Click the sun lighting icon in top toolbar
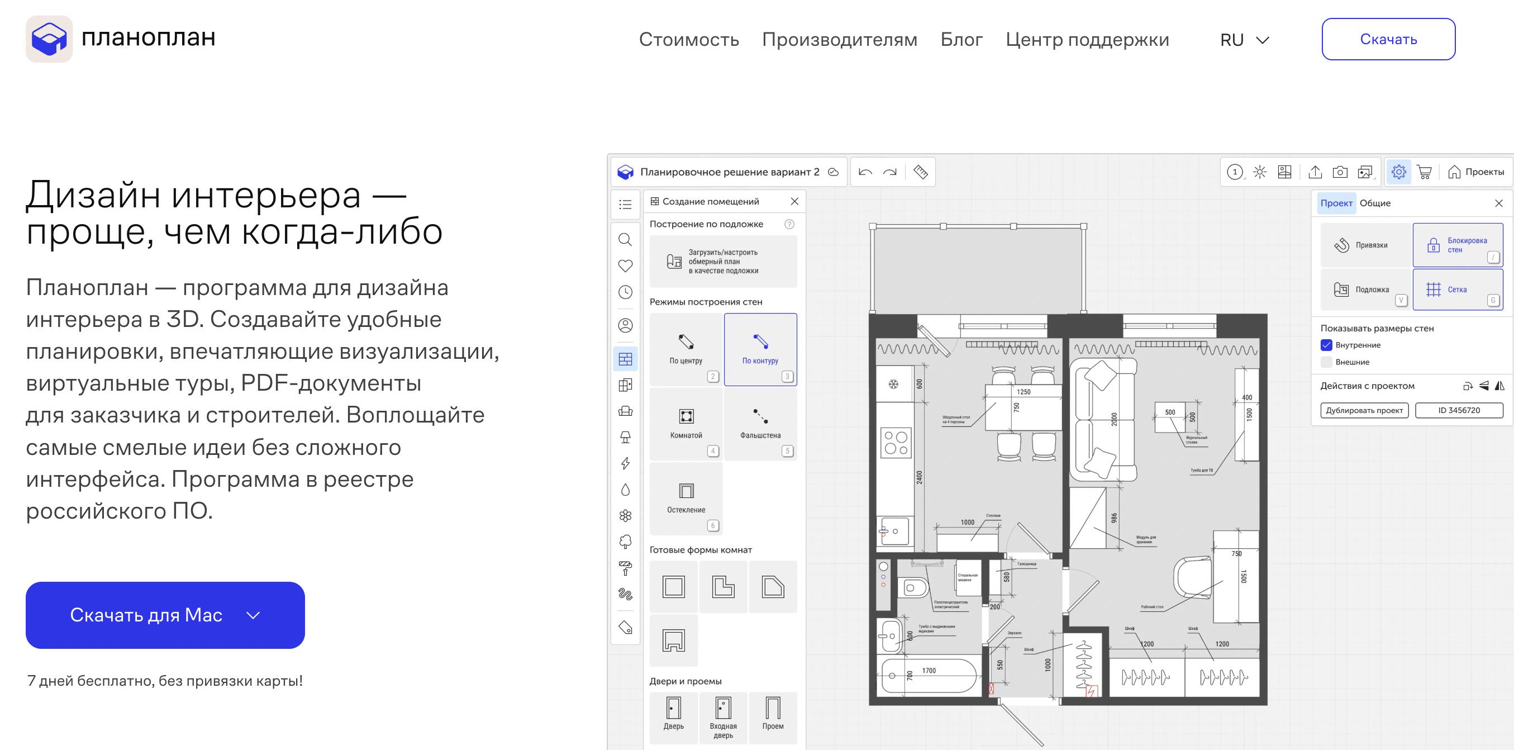 click(1259, 172)
